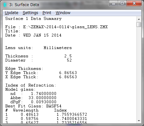This screenshot has height=126, width=144.
Task: Click the 'Y Edge Thick:' label
Action: [x=22, y=73]
